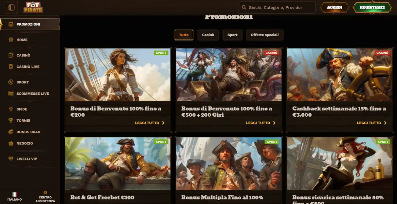Click the Registrati sign-up button
Screen dimensions: 397x204
(x=372, y=8)
